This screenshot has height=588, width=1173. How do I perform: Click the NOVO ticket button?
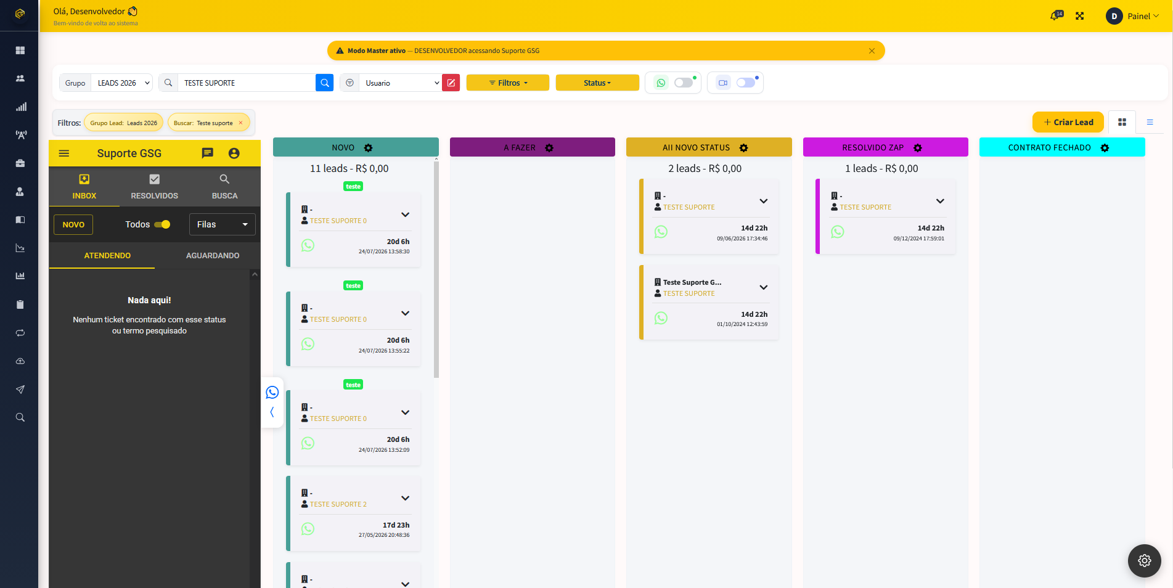coord(73,224)
